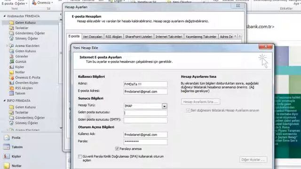
Task: Switch to the Yayımlanmış Takvimler tab
Action: [x=201, y=37]
